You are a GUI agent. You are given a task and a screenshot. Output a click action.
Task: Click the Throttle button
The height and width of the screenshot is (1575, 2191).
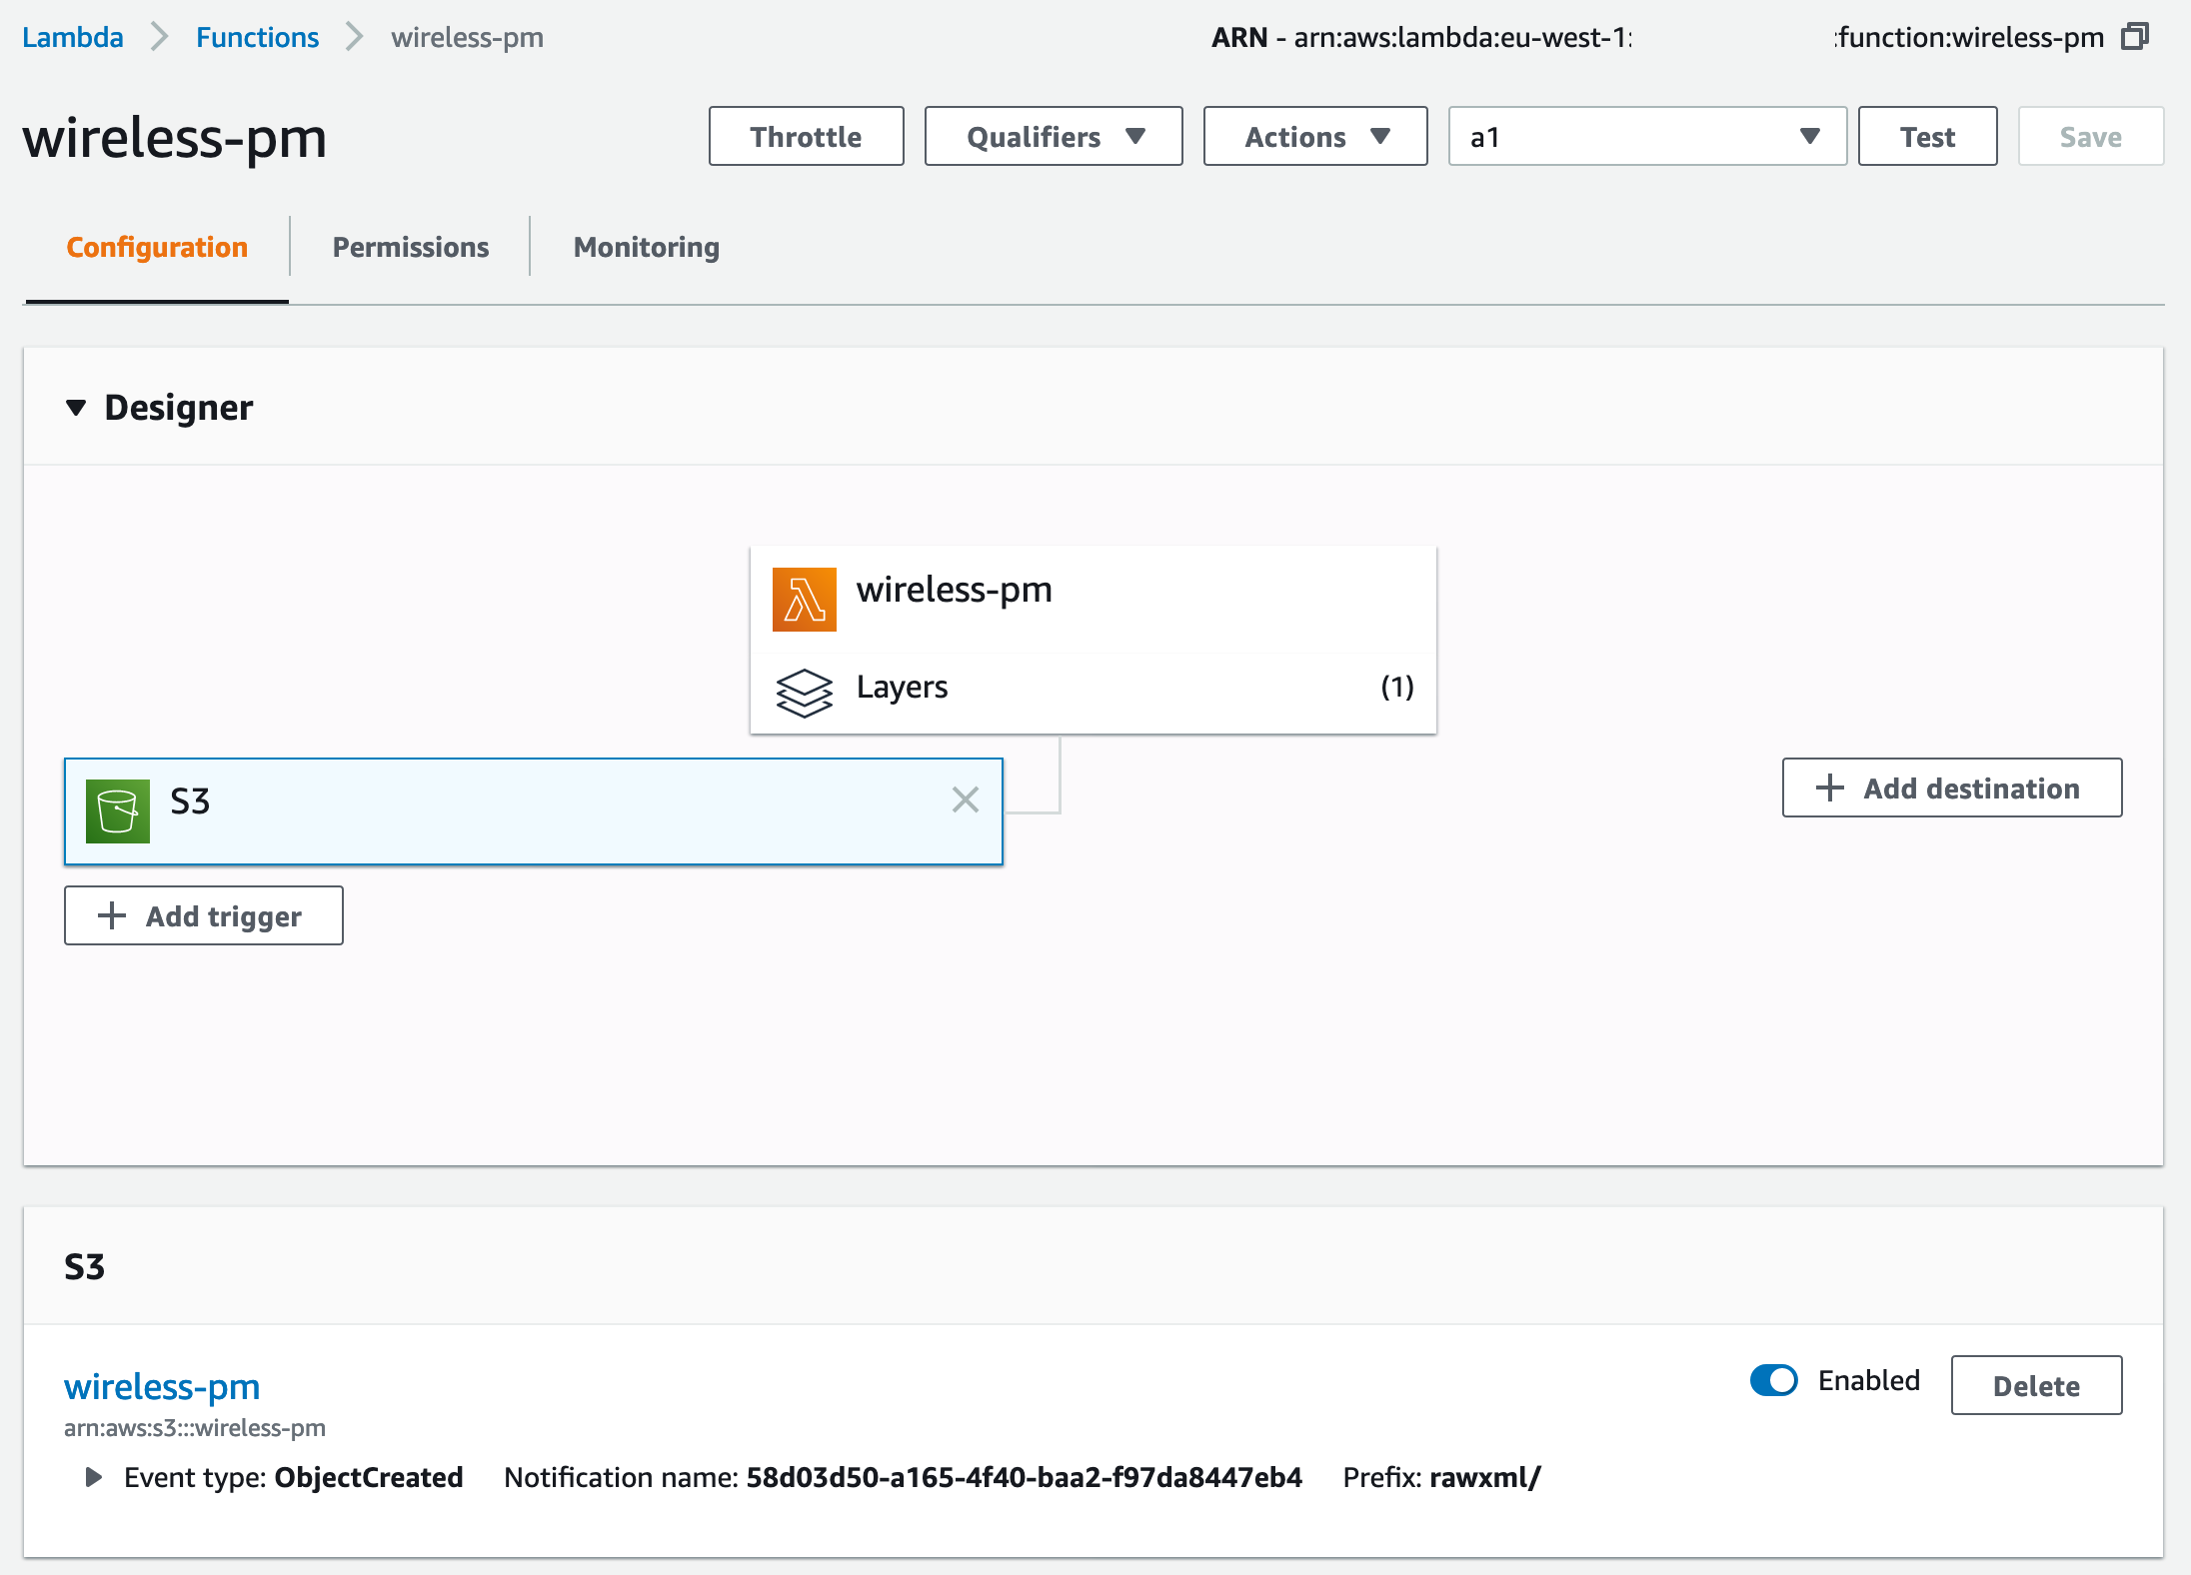(x=806, y=137)
